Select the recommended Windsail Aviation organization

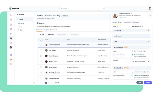[132, 55]
